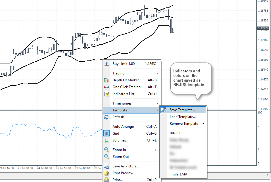Screen dimensions: 271x182
Task: Click the Buy Limit arrow icon
Action: click(107, 64)
